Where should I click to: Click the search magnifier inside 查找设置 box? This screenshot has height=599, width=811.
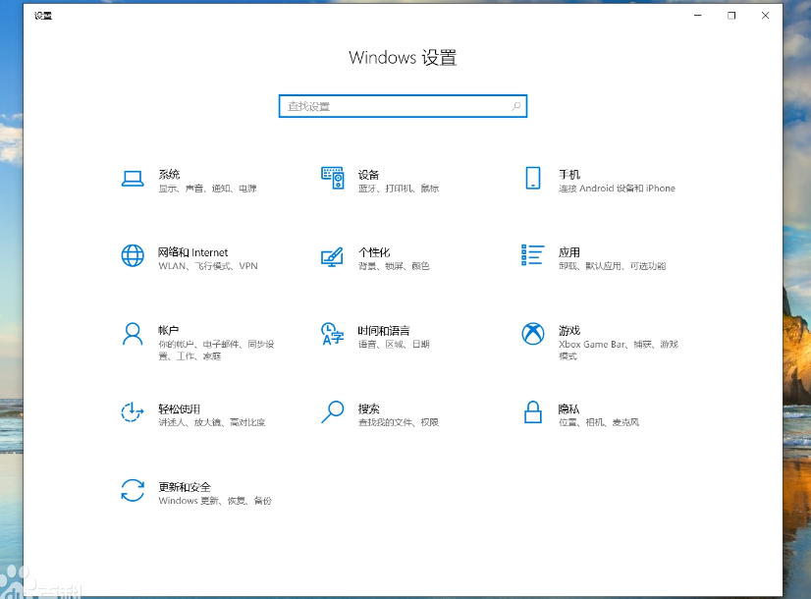(x=515, y=106)
